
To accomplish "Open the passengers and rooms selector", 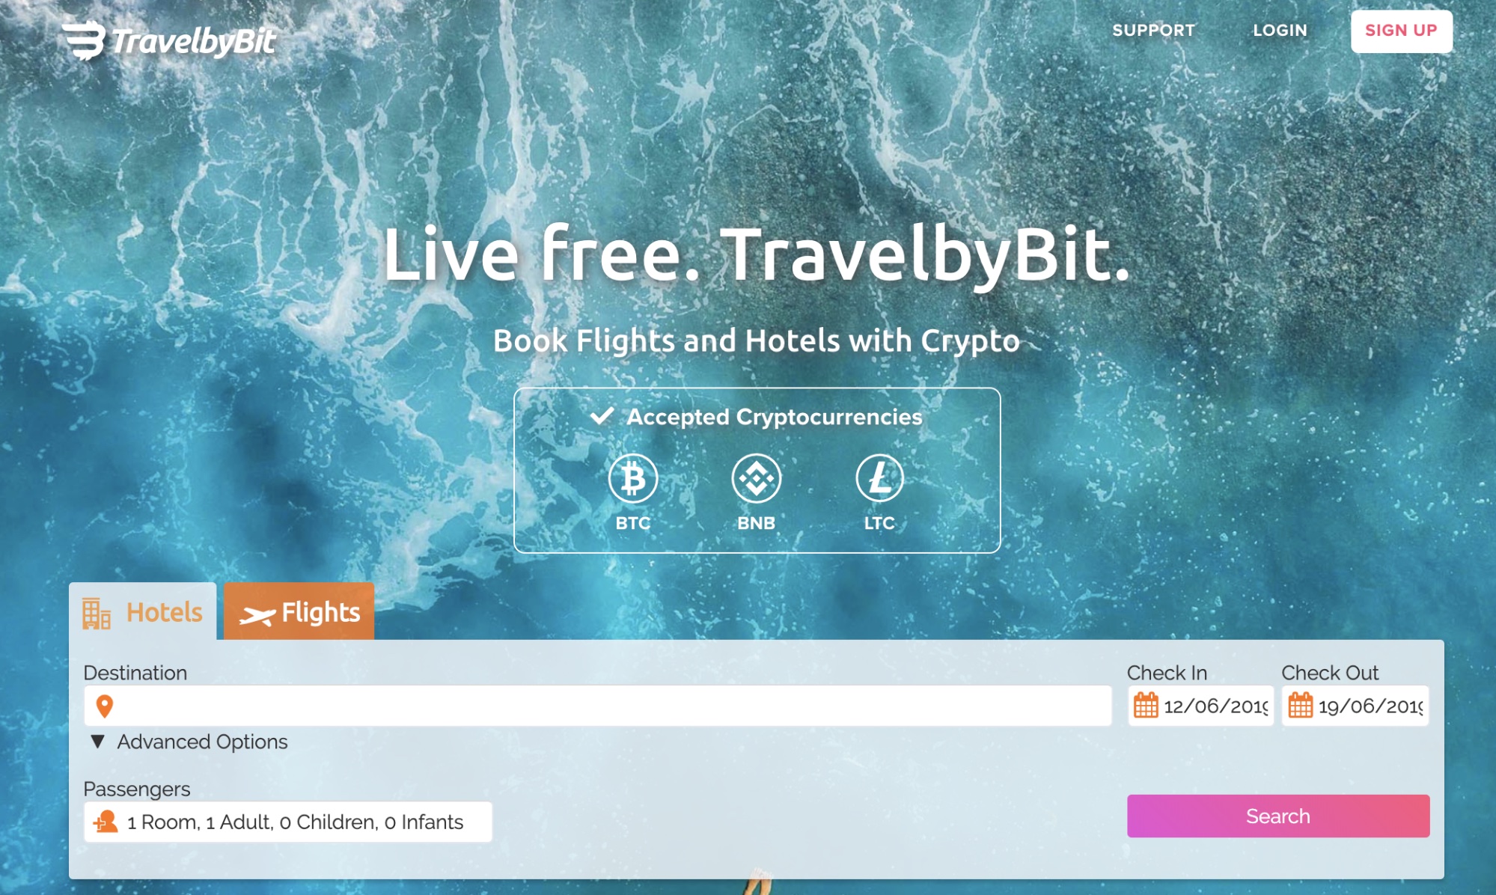I will click(288, 822).
